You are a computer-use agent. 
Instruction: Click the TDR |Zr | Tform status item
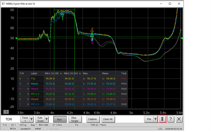[98, 125]
